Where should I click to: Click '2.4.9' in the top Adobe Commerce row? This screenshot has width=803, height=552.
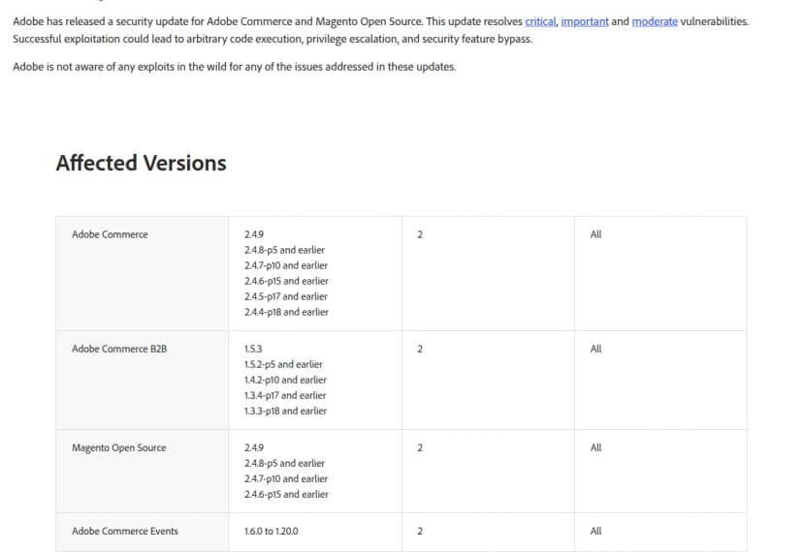pos(253,234)
